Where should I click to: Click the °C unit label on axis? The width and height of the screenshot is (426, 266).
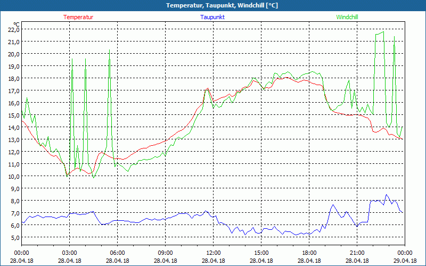tap(16, 24)
